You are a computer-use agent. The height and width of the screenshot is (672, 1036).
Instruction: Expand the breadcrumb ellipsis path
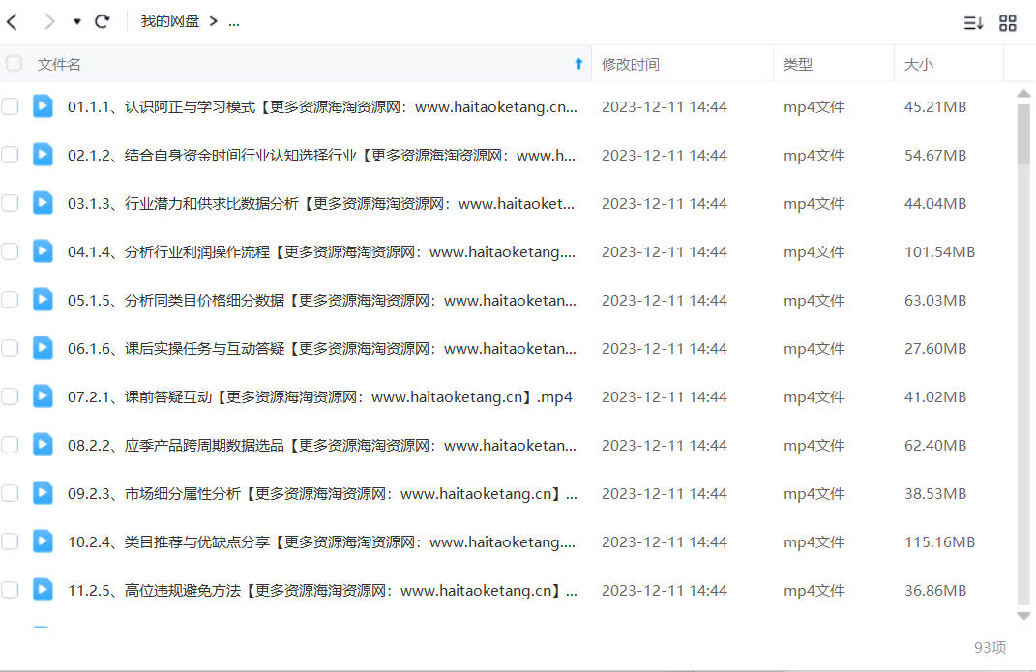tap(234, 22)
